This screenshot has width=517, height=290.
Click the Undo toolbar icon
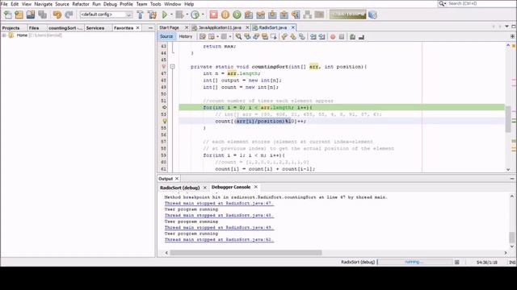(x=57, y=14)
